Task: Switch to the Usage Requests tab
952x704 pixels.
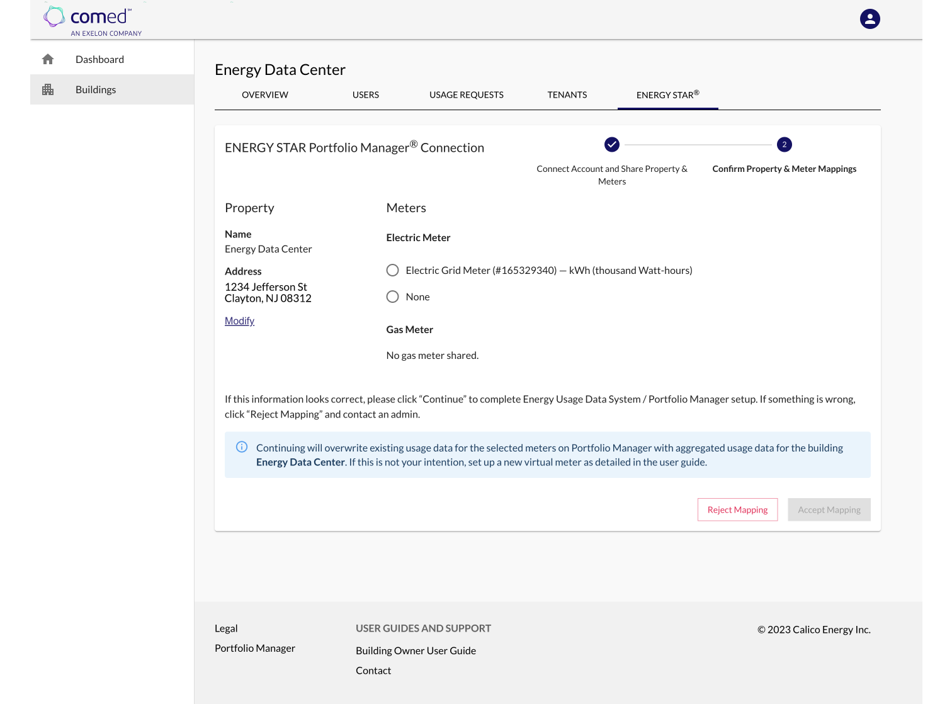Action: click(x=467, y=94)
